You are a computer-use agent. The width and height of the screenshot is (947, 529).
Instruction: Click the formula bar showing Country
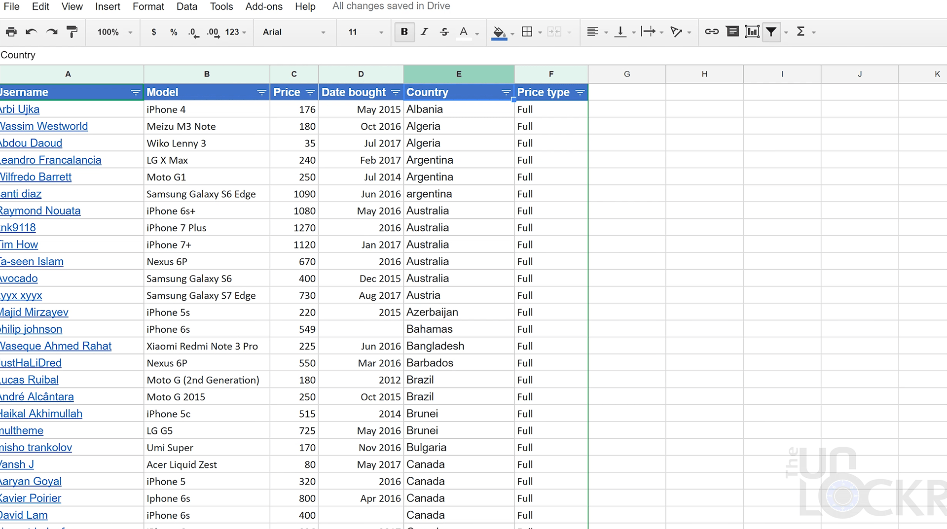(473, 55)
